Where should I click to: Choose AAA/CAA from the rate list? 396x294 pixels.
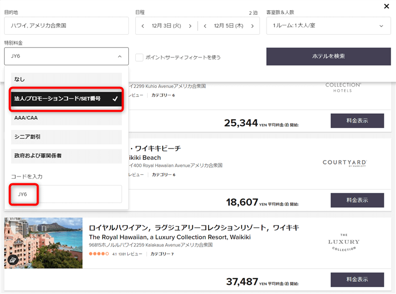pos(66,117)
